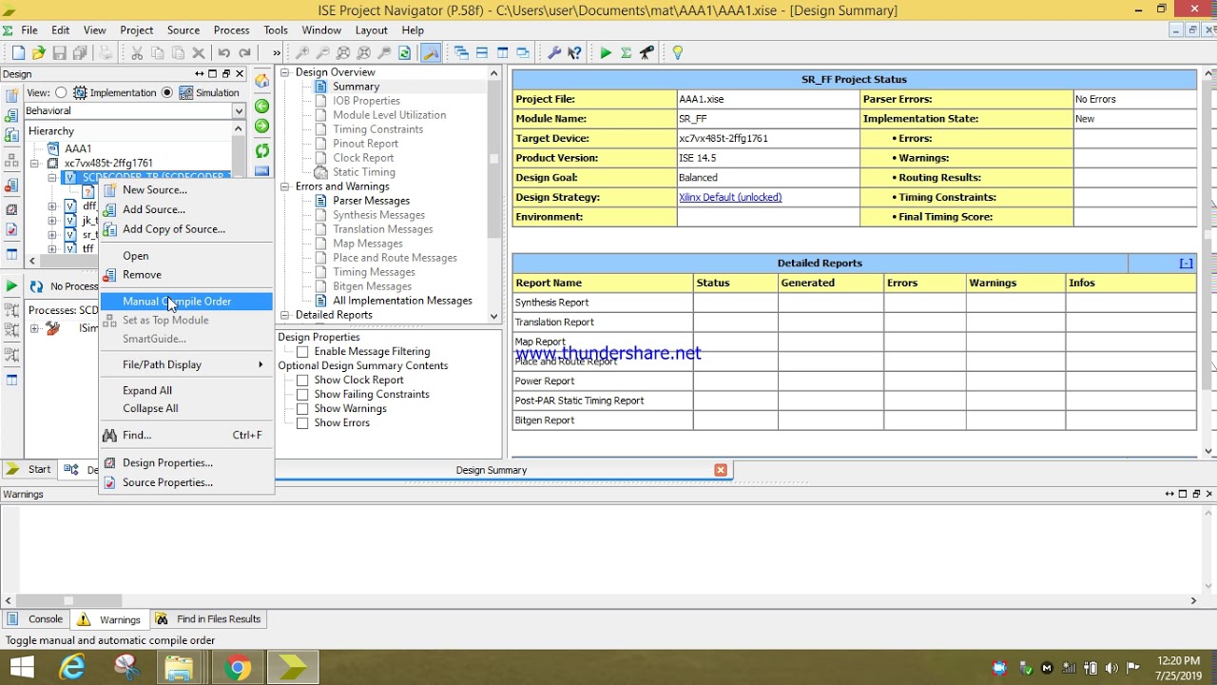Open the Behavioral simulation dropdown
The width and height of the screenshot is (1217, 685).
coord(239,111)
